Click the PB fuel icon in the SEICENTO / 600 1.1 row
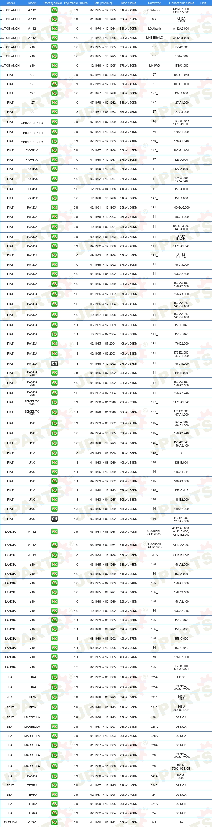 [54, 412]
